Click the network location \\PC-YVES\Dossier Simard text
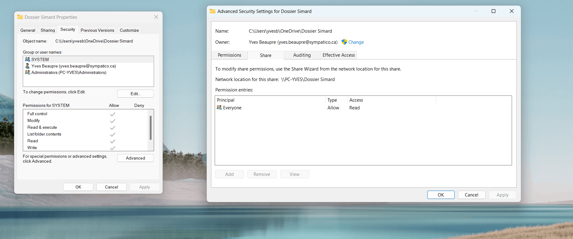 [308, 79]
